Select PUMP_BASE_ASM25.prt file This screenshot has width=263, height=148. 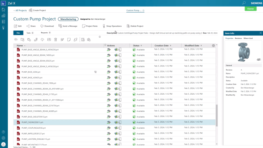coord(32,77)
